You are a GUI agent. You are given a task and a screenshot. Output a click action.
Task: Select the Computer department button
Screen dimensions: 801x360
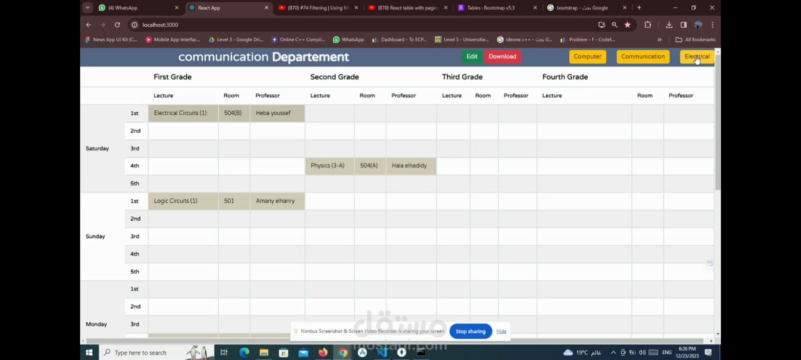tap(588, 56)
